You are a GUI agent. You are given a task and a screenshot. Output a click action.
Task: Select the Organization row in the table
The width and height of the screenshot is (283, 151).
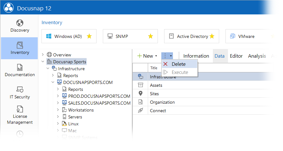click(203, 102)
